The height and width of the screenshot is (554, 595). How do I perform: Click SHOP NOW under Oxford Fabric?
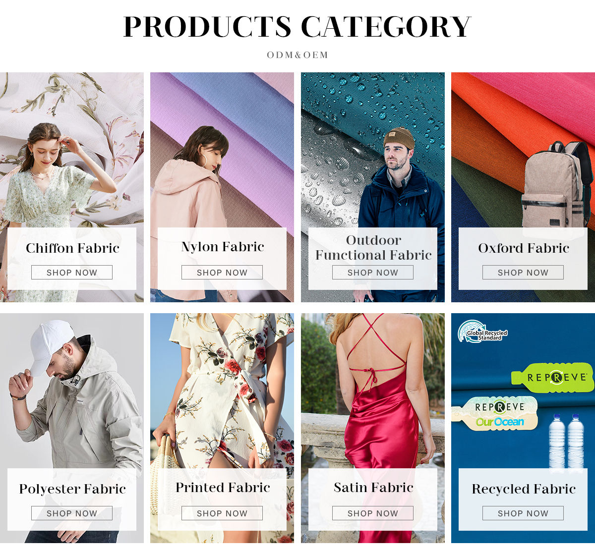[x=523, y=273]
